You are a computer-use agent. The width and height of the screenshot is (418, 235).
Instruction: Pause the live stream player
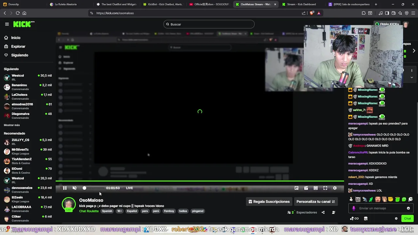[65, 188]
